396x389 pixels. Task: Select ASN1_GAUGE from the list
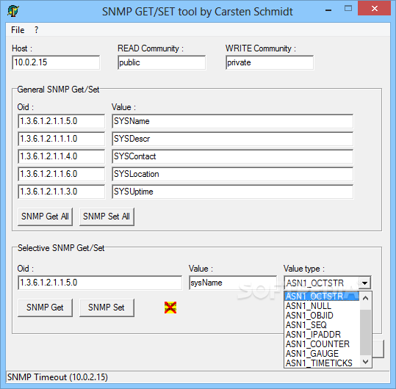pyautogui.click(x=322, y=354)
